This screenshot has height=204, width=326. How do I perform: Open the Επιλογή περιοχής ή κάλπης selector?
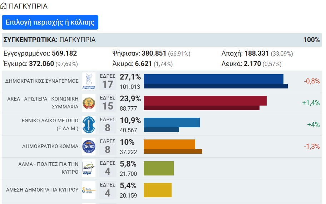(50, 22)
